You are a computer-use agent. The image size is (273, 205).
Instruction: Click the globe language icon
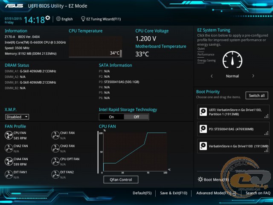click(x=58, y=19)
